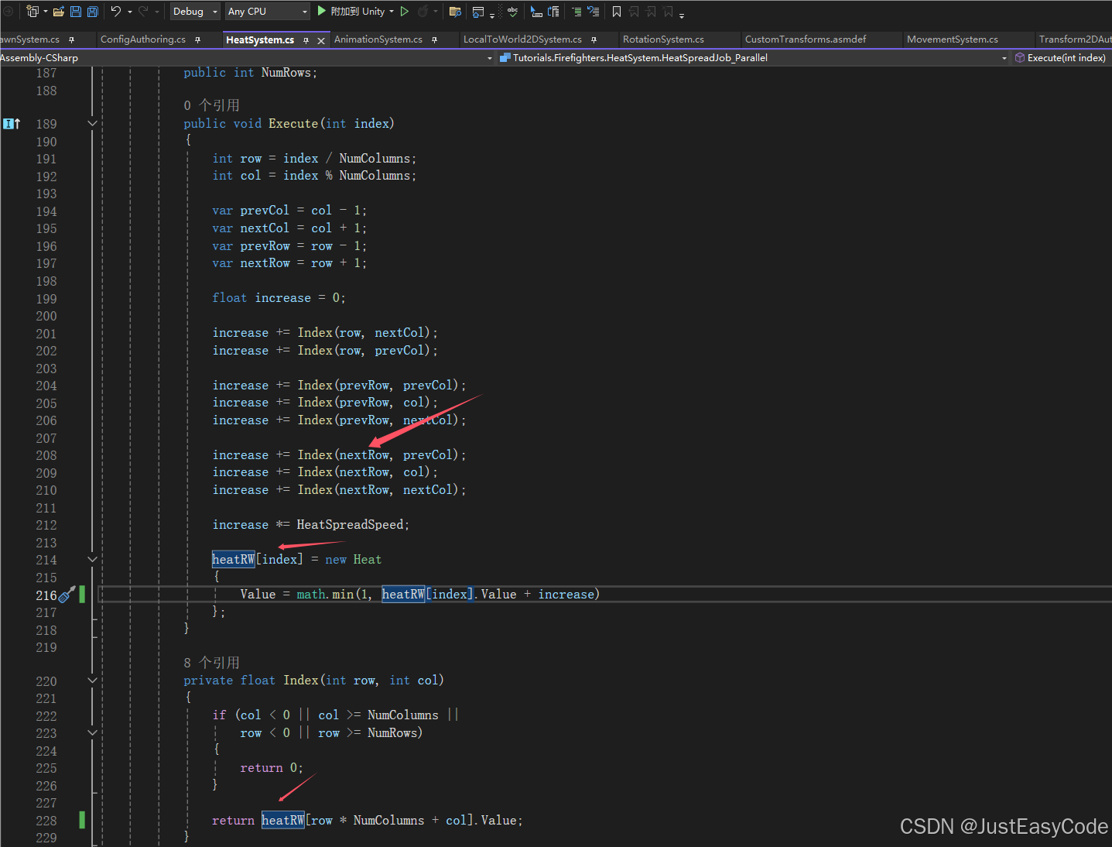Click the last bookmark icon in toolbar
The image size is (1112, 847).
[x=668, y=11]
